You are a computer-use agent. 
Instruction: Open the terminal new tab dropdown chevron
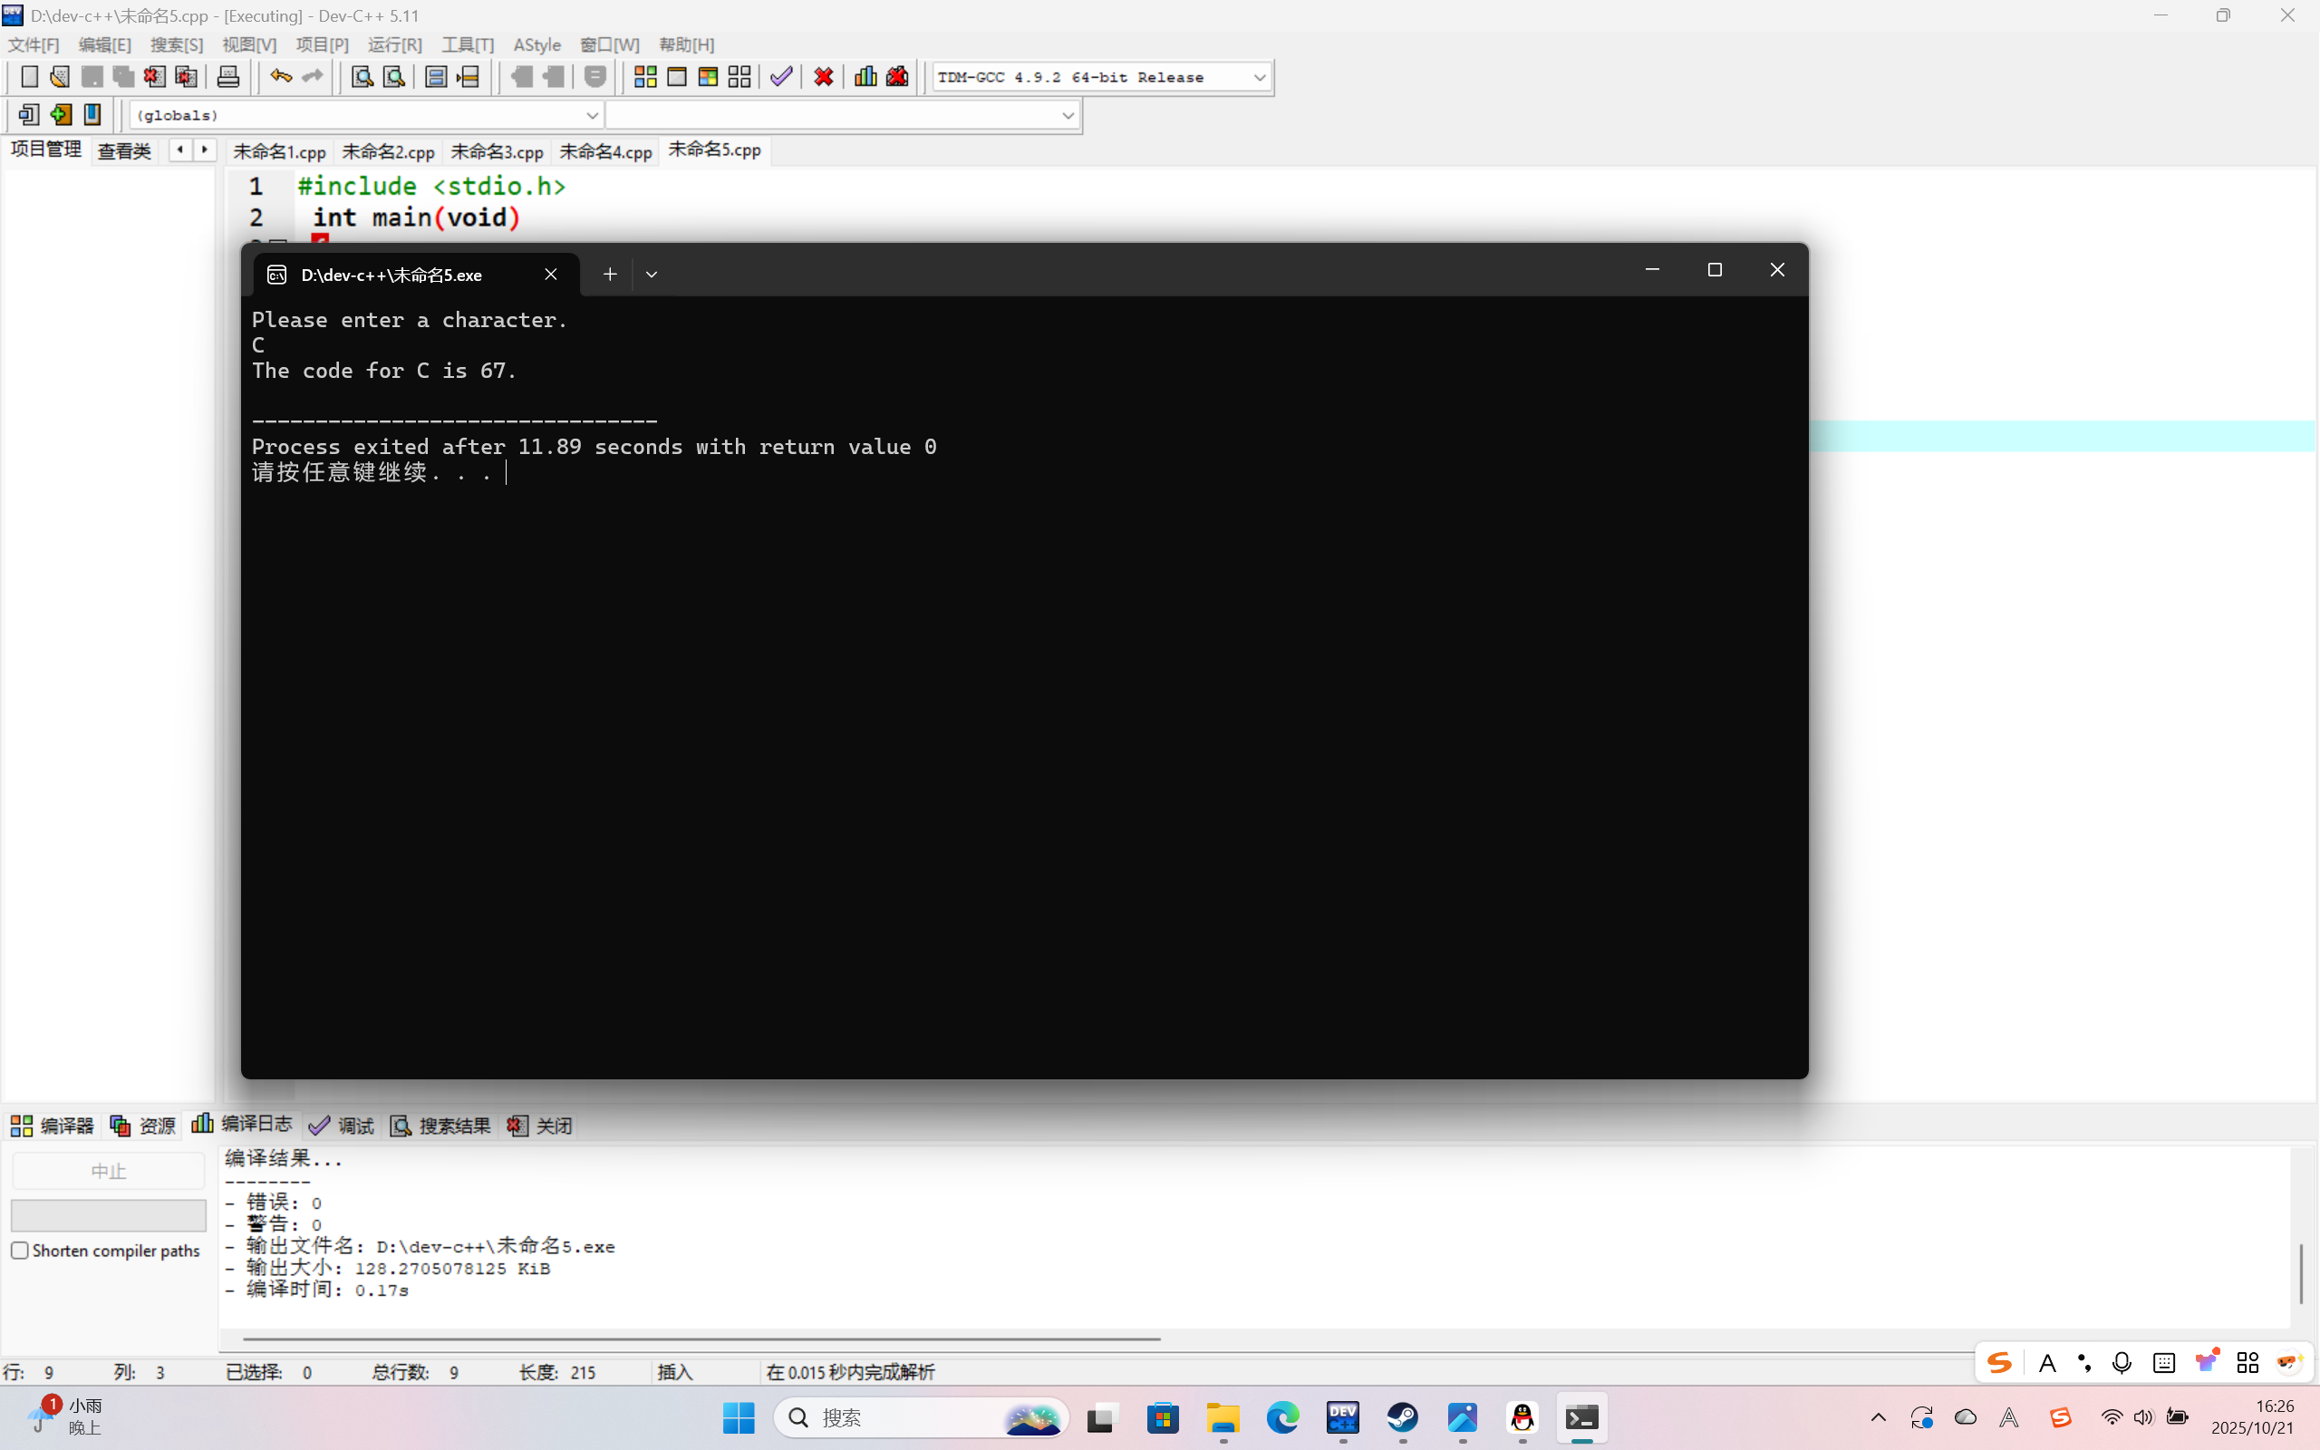click(x=651, y=275)
